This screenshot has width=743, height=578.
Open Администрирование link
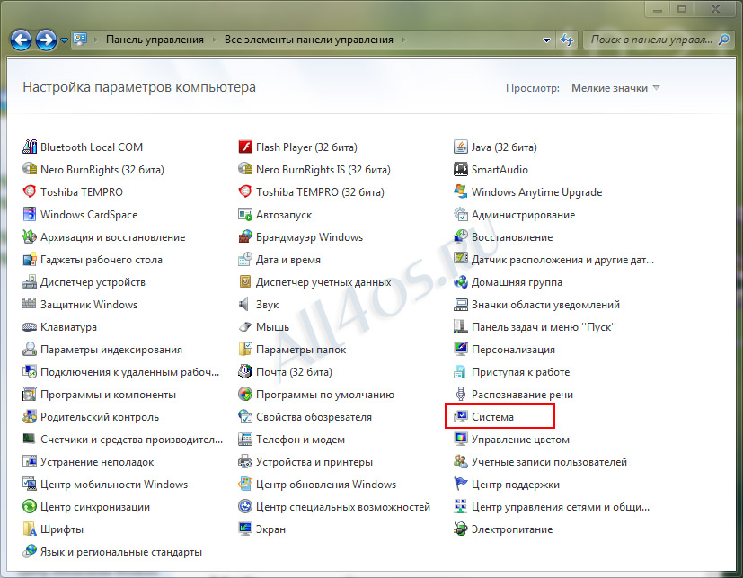click(x=523, y=215)
